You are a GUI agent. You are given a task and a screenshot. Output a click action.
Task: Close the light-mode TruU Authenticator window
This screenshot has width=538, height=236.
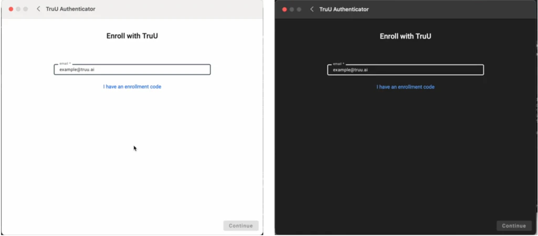pos(11,9)
